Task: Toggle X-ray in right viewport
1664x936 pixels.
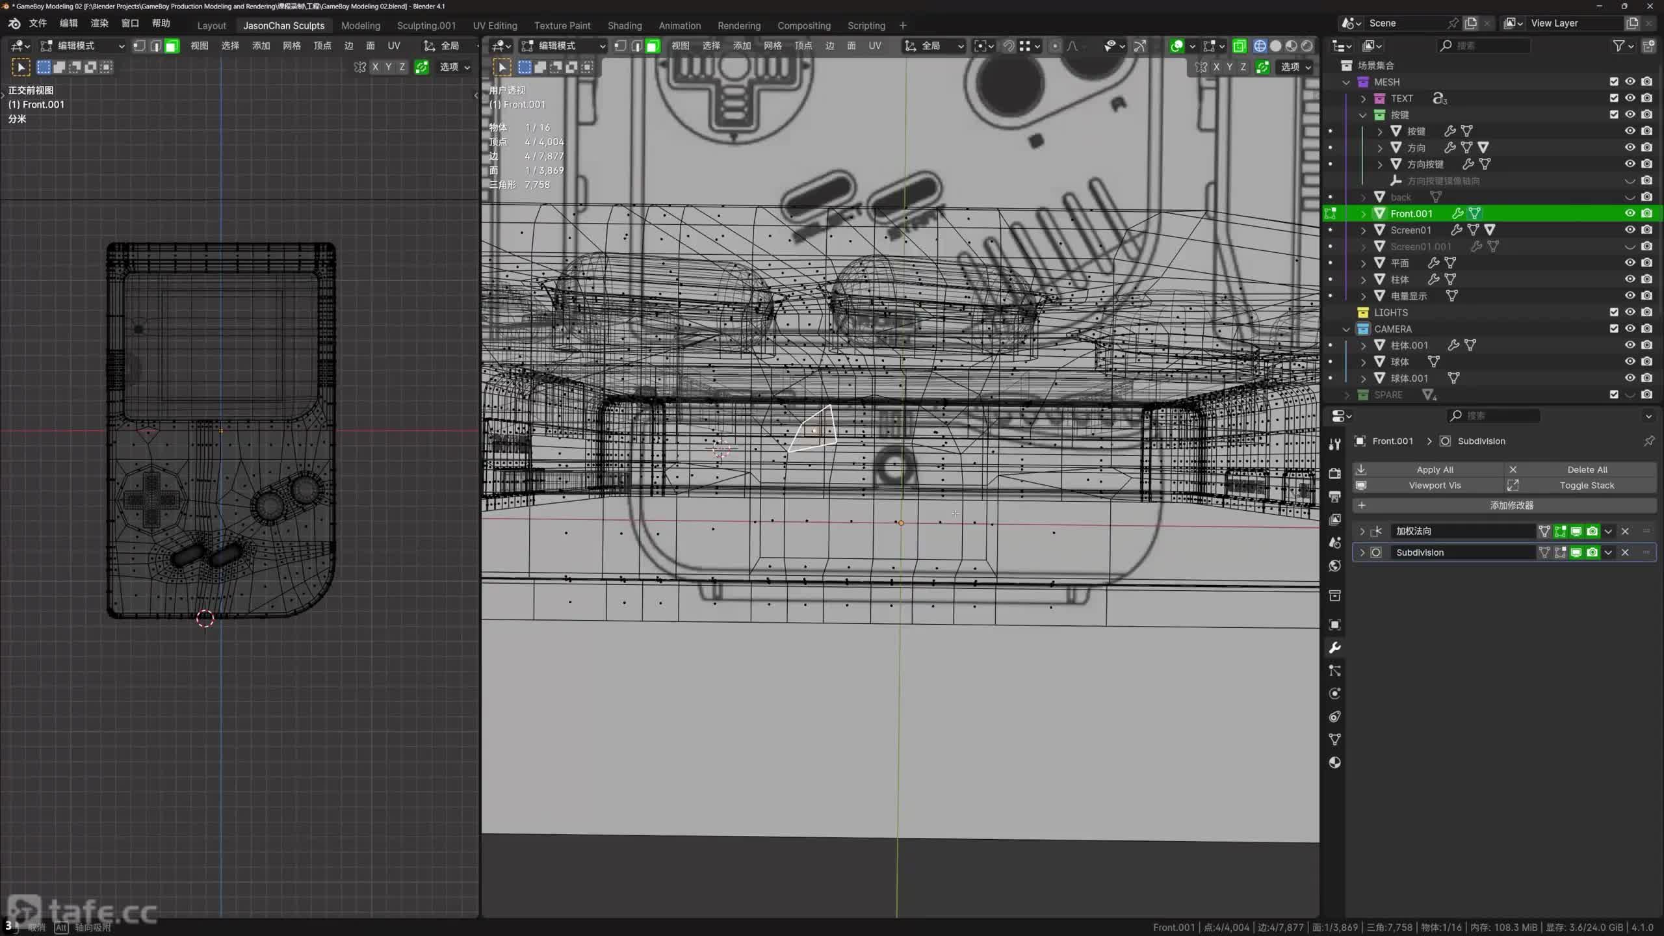Action: coord(1240,46)
